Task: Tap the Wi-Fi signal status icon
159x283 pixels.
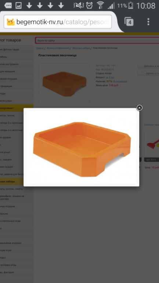Action: point(100,6)
